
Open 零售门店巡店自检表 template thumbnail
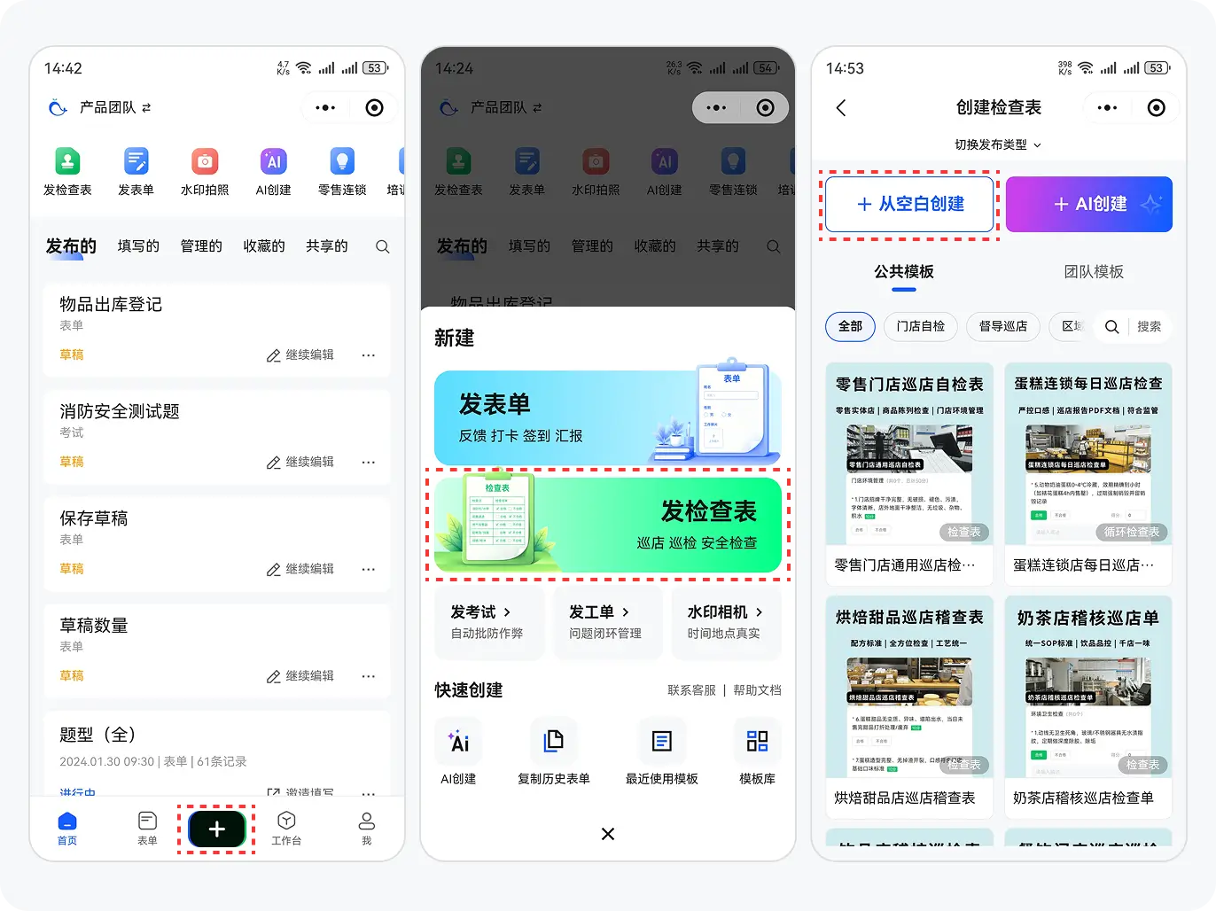pyautogui.click(x=909, y=454)
